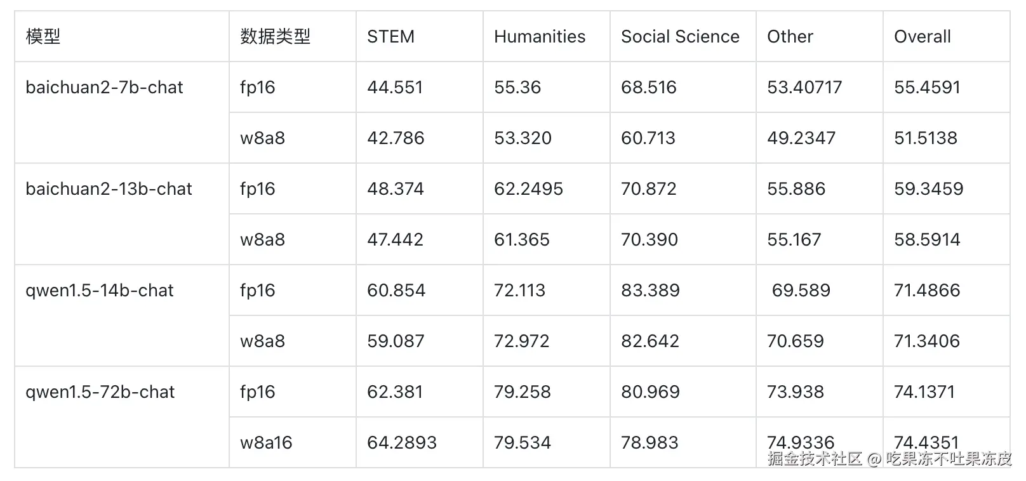Click the 模型 column header

(43, 37)
